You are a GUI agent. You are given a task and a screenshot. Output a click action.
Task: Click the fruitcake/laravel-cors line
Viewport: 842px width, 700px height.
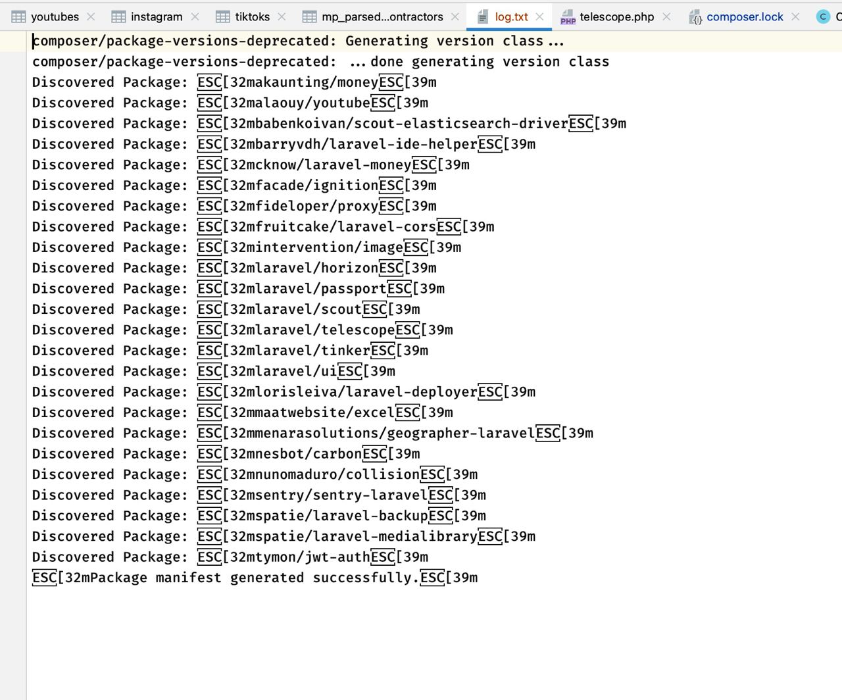click(x=263, y=227)
